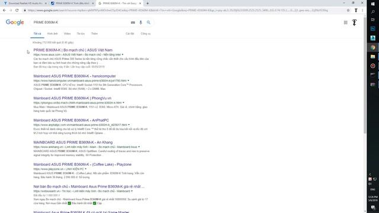This screenshot has height=213, width=379.
Task: Open Công cụ search tools
Action: click(x=146, y=34)
